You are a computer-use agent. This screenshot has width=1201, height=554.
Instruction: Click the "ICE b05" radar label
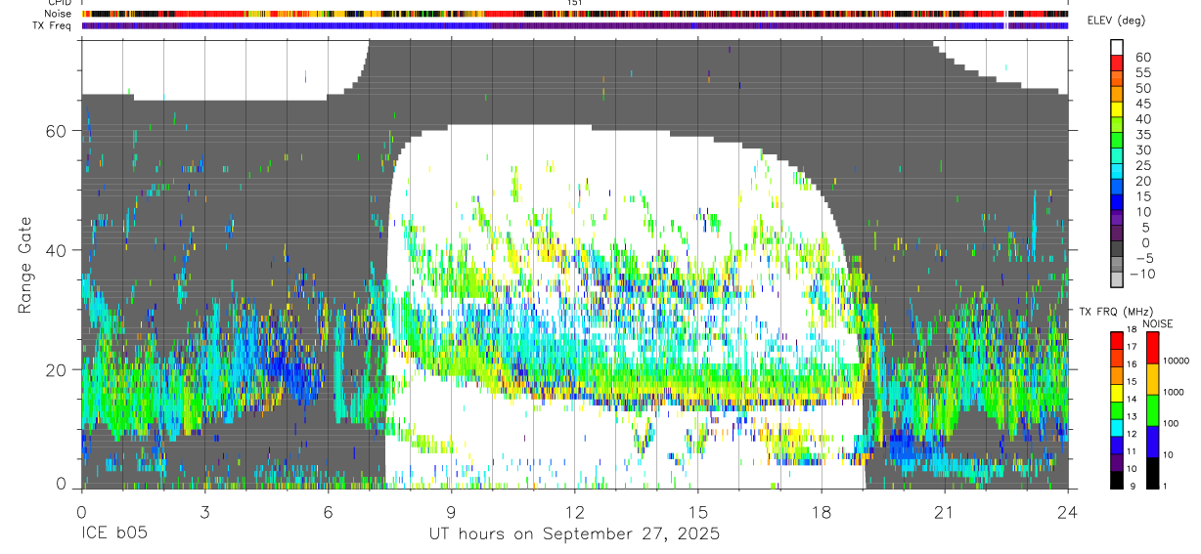pyautogui.click(x=113, y=533)
